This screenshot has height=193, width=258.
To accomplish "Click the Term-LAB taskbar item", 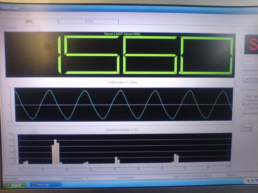I will pos(46,185).
